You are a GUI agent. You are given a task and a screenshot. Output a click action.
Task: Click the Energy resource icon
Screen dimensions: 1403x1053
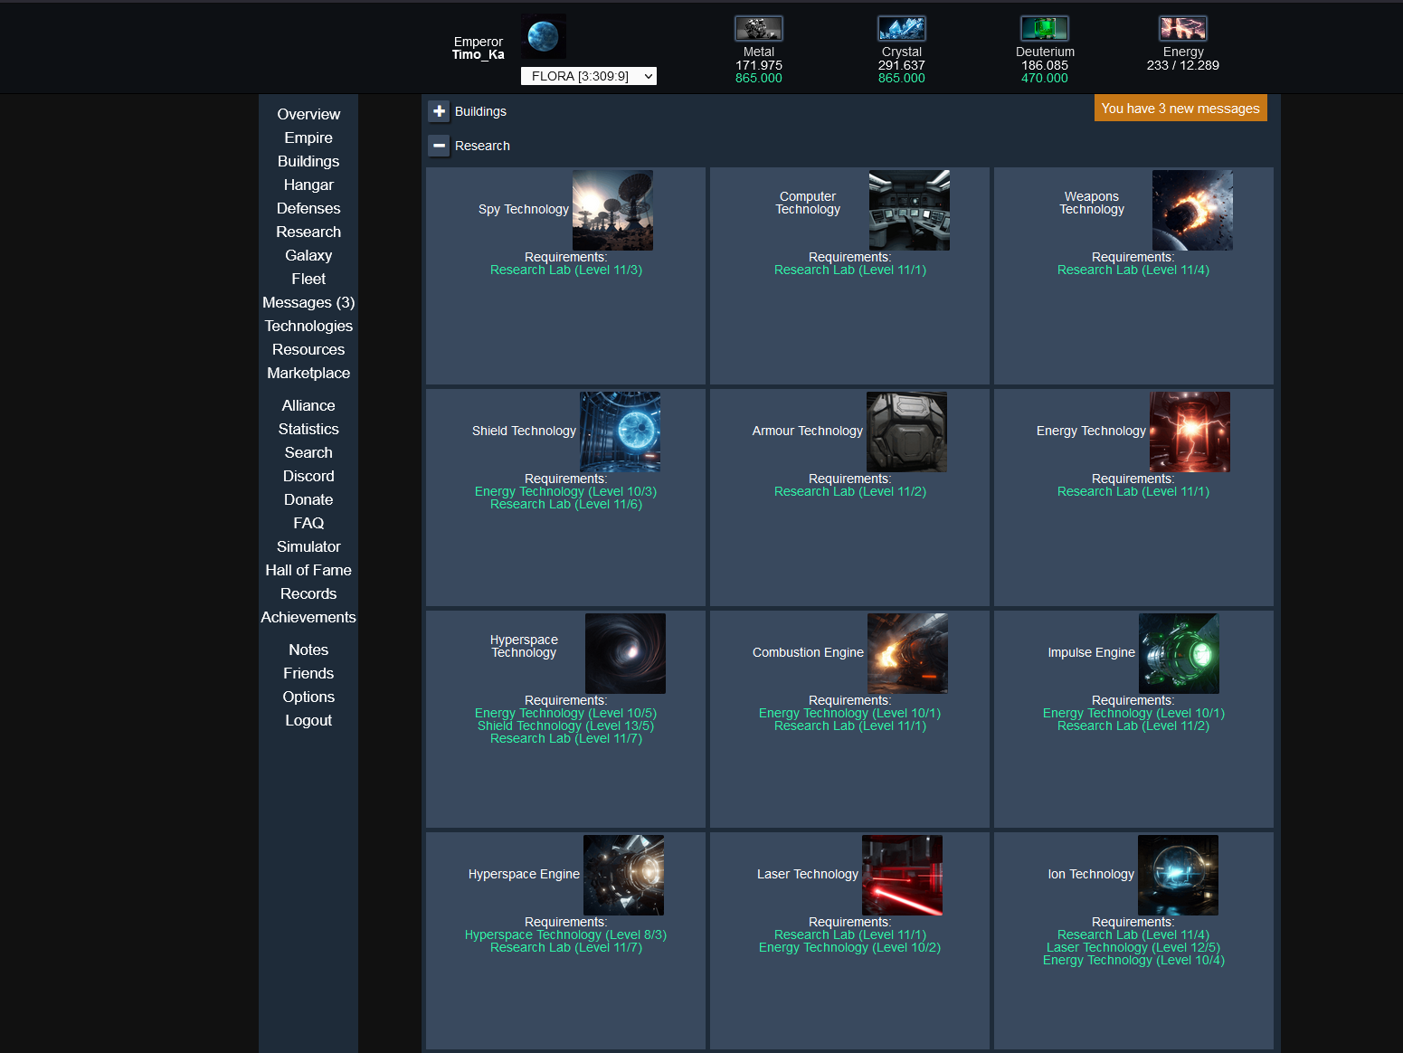click(1182, 29)
